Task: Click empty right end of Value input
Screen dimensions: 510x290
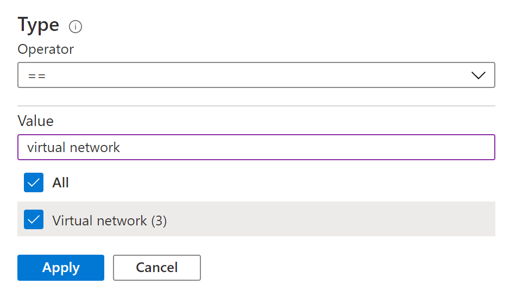Action: coord(435,147)
